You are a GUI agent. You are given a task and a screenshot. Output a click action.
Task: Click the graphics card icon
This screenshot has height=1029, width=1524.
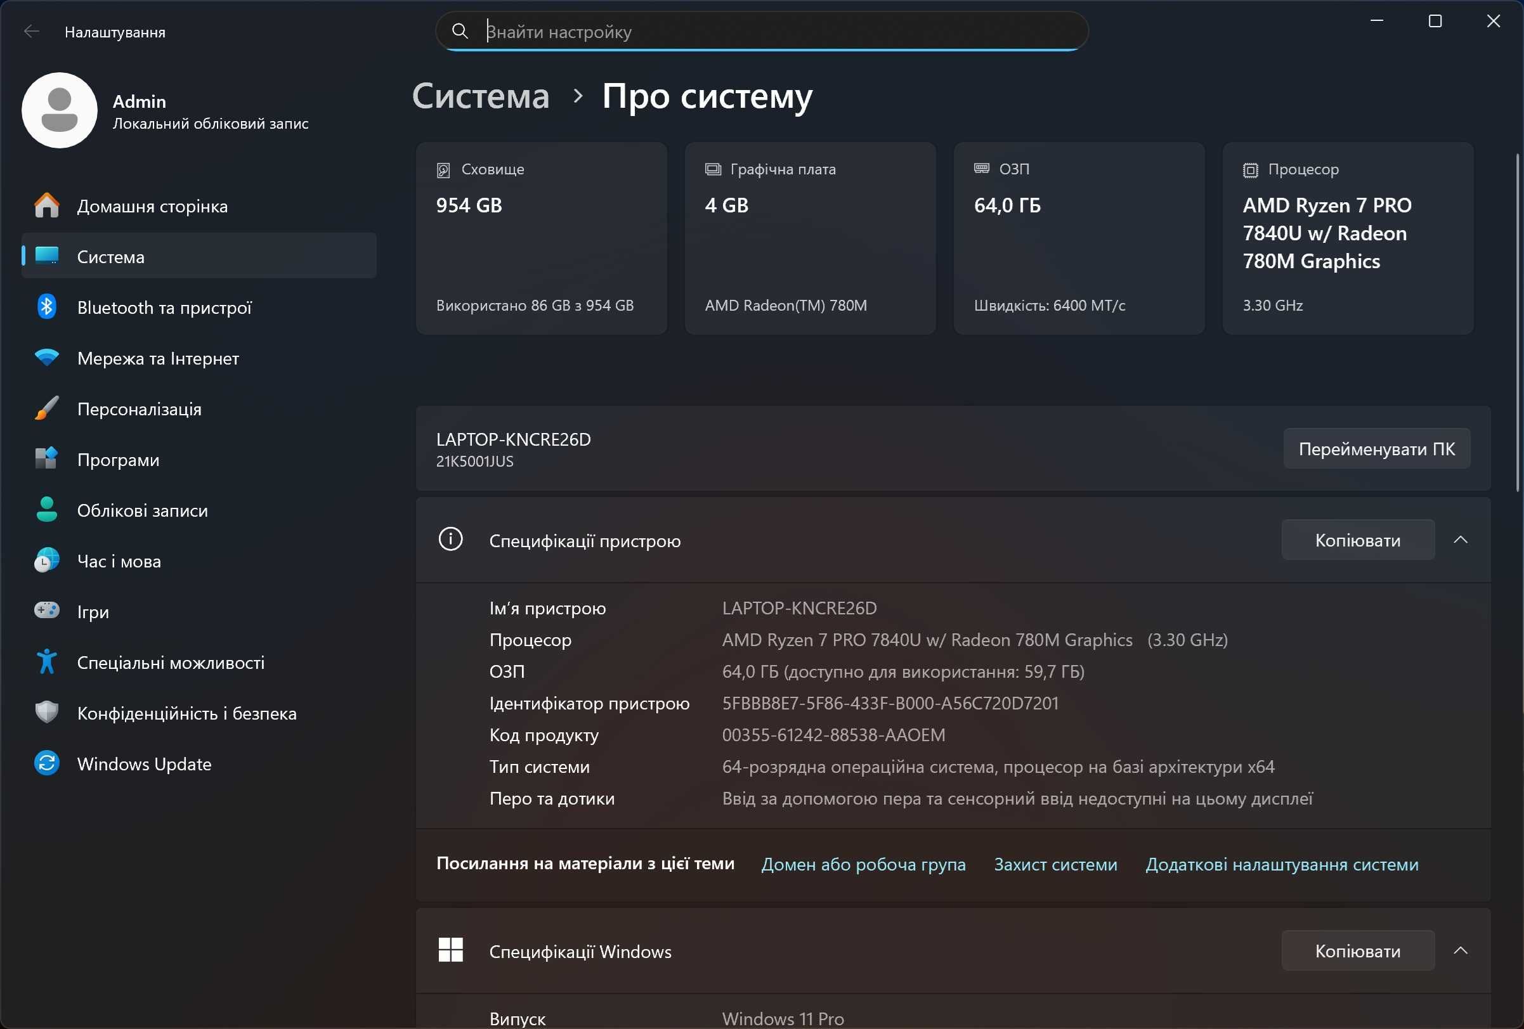pos(713,170)
